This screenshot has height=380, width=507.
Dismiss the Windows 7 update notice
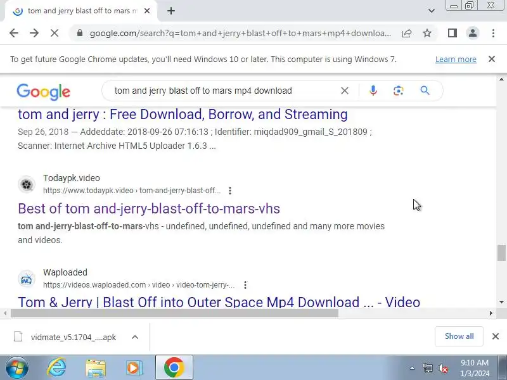click(492, 59)
